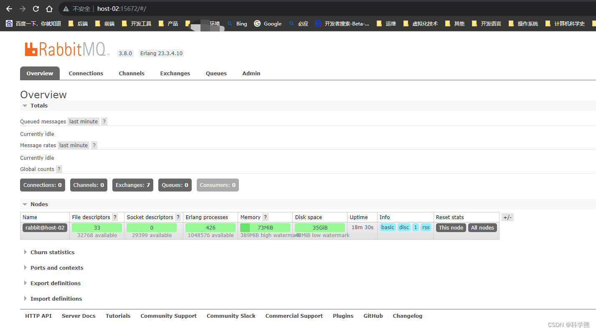Image resolution: width=596 pixels, height=332 pixels.
Task: Switch to the Exchanges tab
Action: (175, 73)
